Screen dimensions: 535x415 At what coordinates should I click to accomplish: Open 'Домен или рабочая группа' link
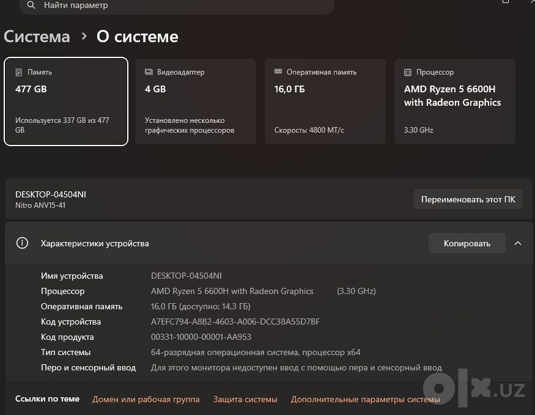coord(146,399)
